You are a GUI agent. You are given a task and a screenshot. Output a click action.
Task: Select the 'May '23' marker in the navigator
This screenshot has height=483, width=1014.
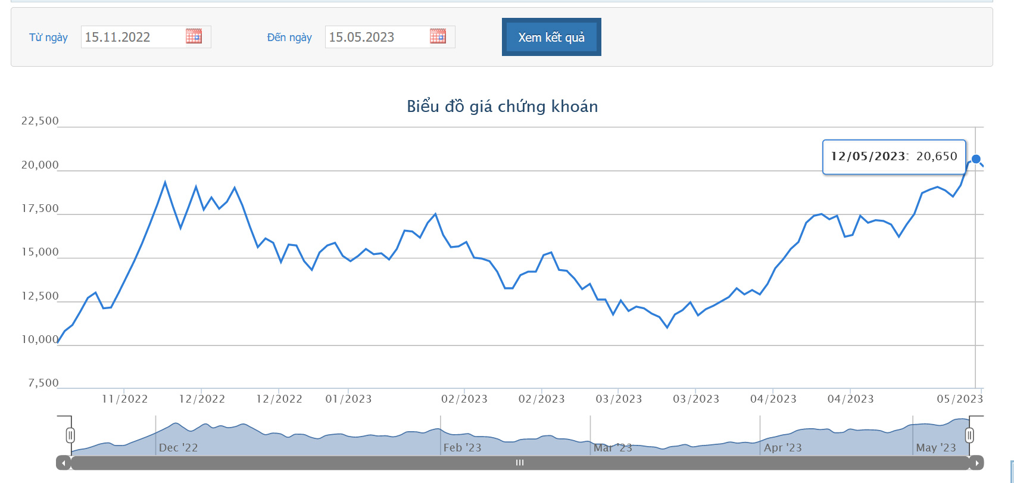(x=936, y=448)
